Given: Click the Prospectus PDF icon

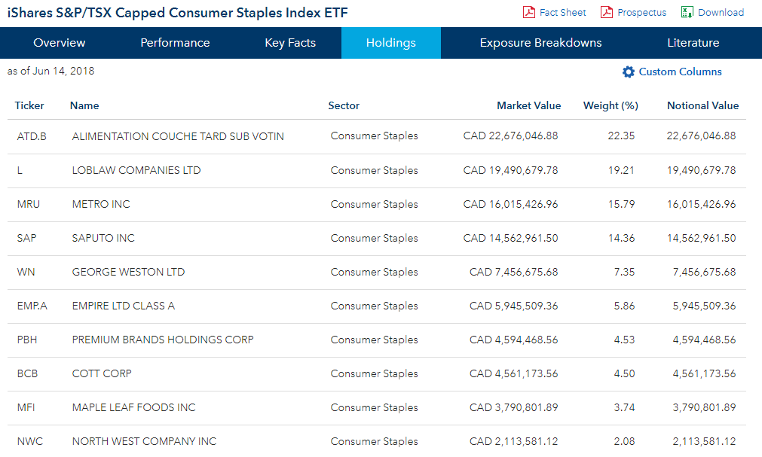Looking at the screenshot, I should tap(607, 12).
